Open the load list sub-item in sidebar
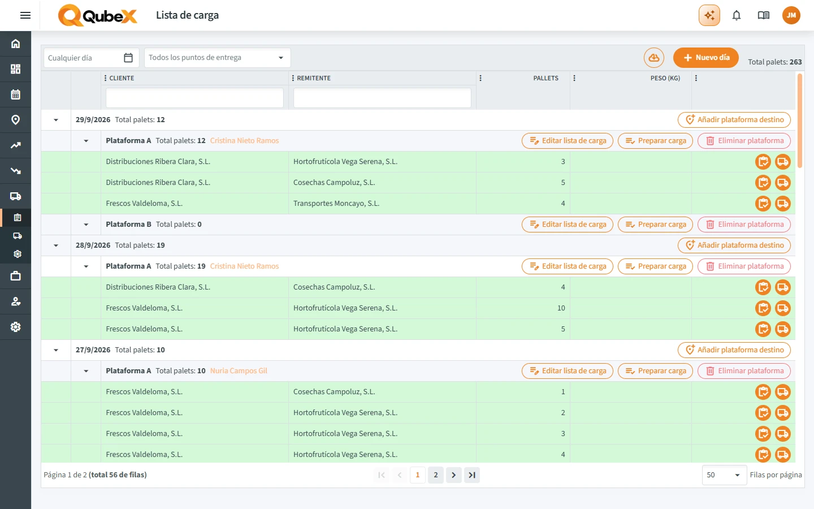The image size is (814, 509). click(x=18, y=218)
